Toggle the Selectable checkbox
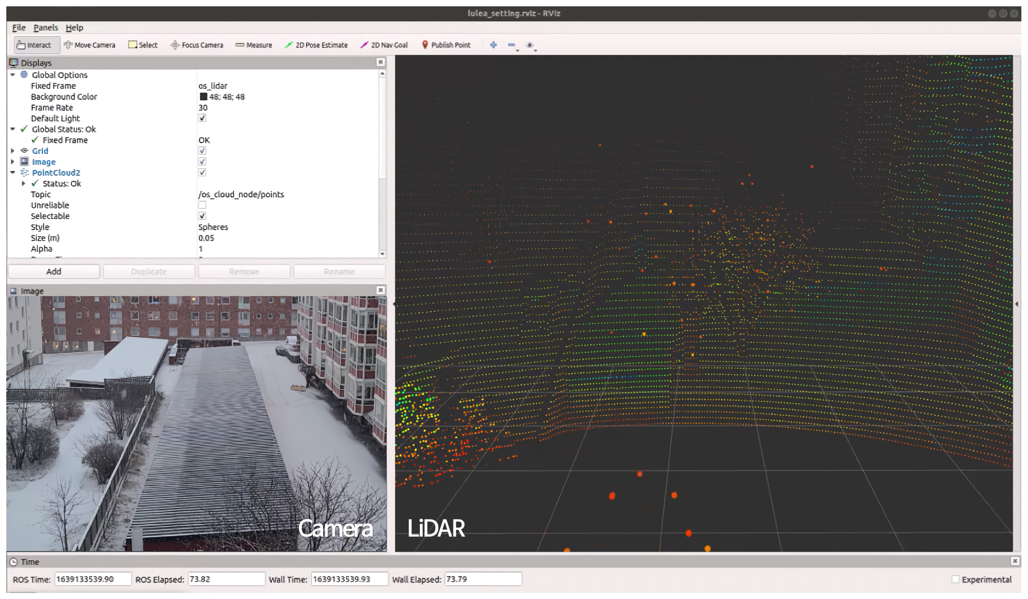 (202, 216)
